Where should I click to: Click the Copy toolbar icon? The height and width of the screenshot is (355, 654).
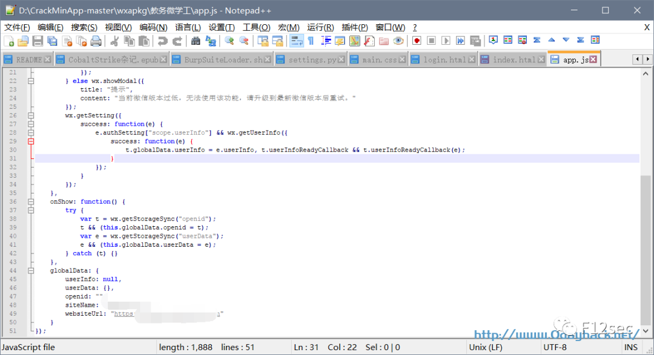coord(130,41)
